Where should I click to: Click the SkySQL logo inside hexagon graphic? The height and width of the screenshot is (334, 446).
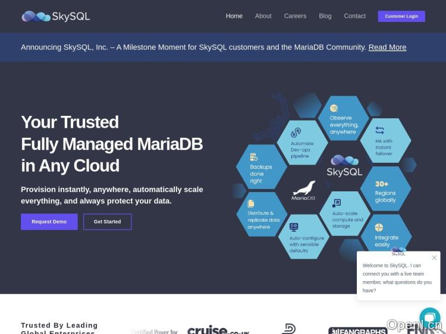pyautogui.click(x=344, y=166)
